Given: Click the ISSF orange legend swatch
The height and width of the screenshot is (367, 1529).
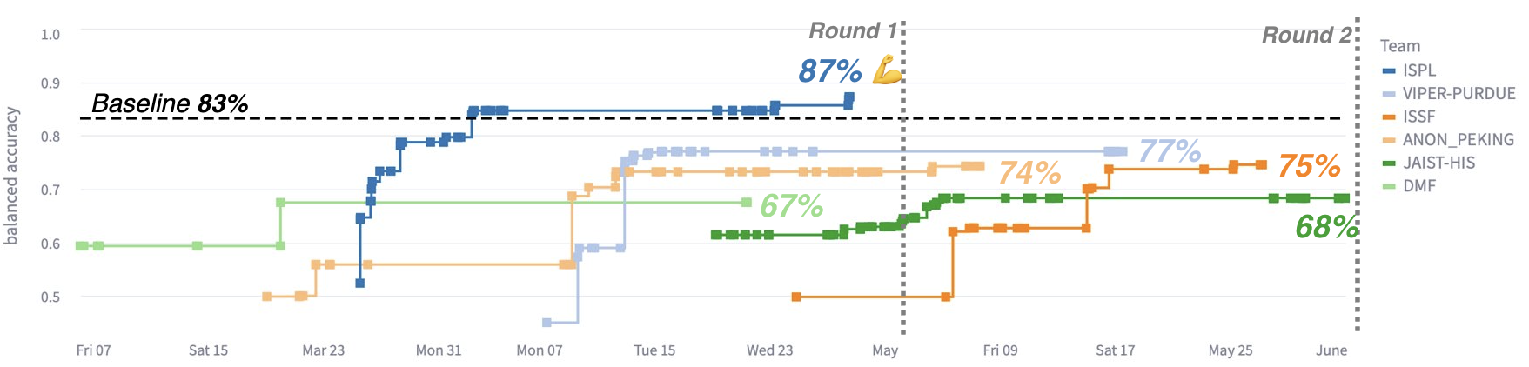Looking at the screenshot, I should pos(1388,117).
